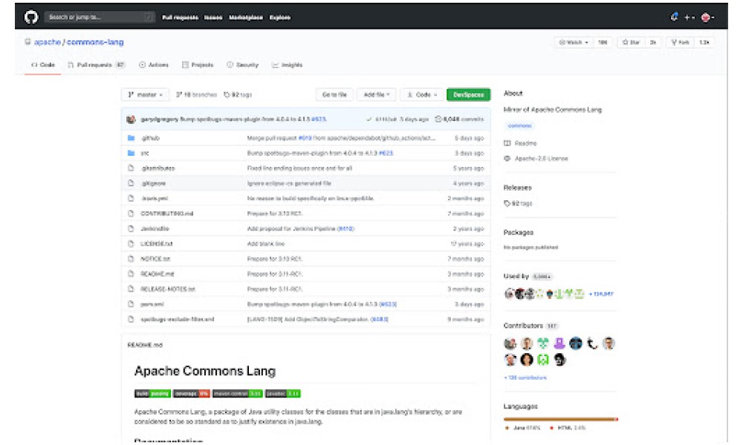Click the CONTRIBUTING.md file icon
The image size is (743, 445).
tap(132, 214)
